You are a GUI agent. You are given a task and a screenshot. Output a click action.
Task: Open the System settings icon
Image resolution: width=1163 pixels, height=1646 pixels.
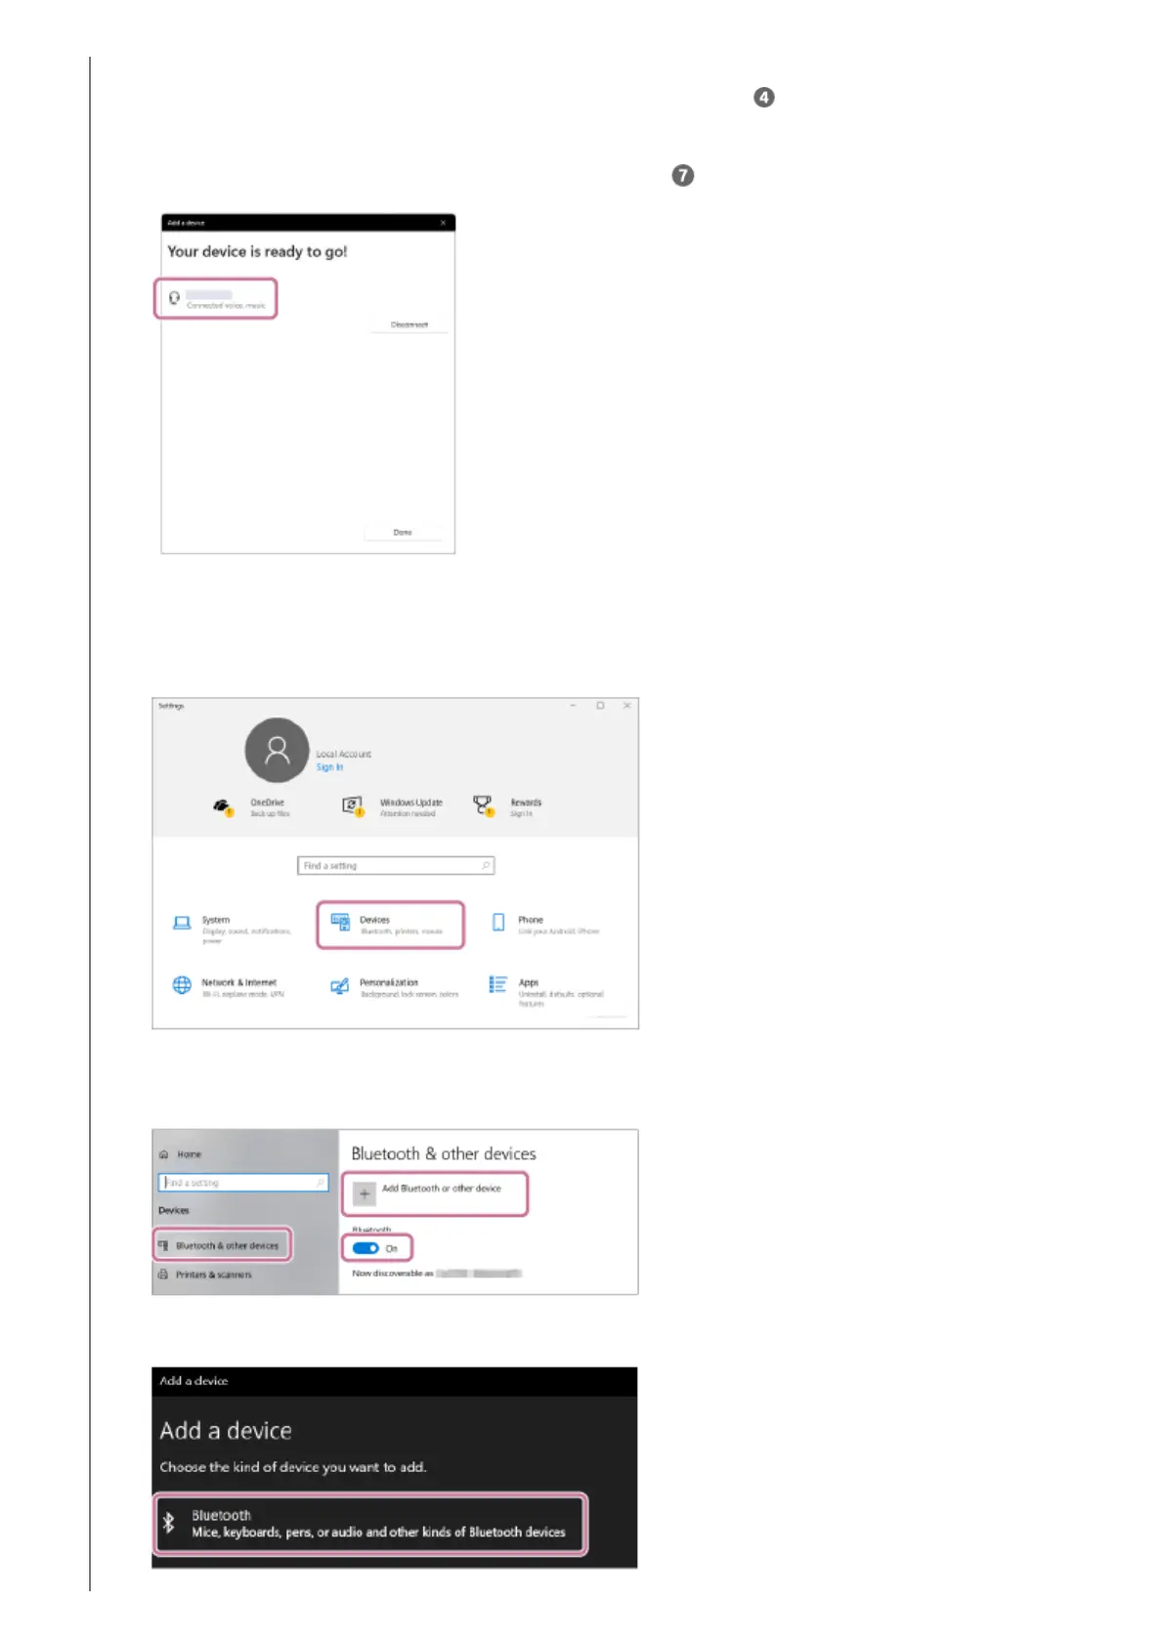182,923
